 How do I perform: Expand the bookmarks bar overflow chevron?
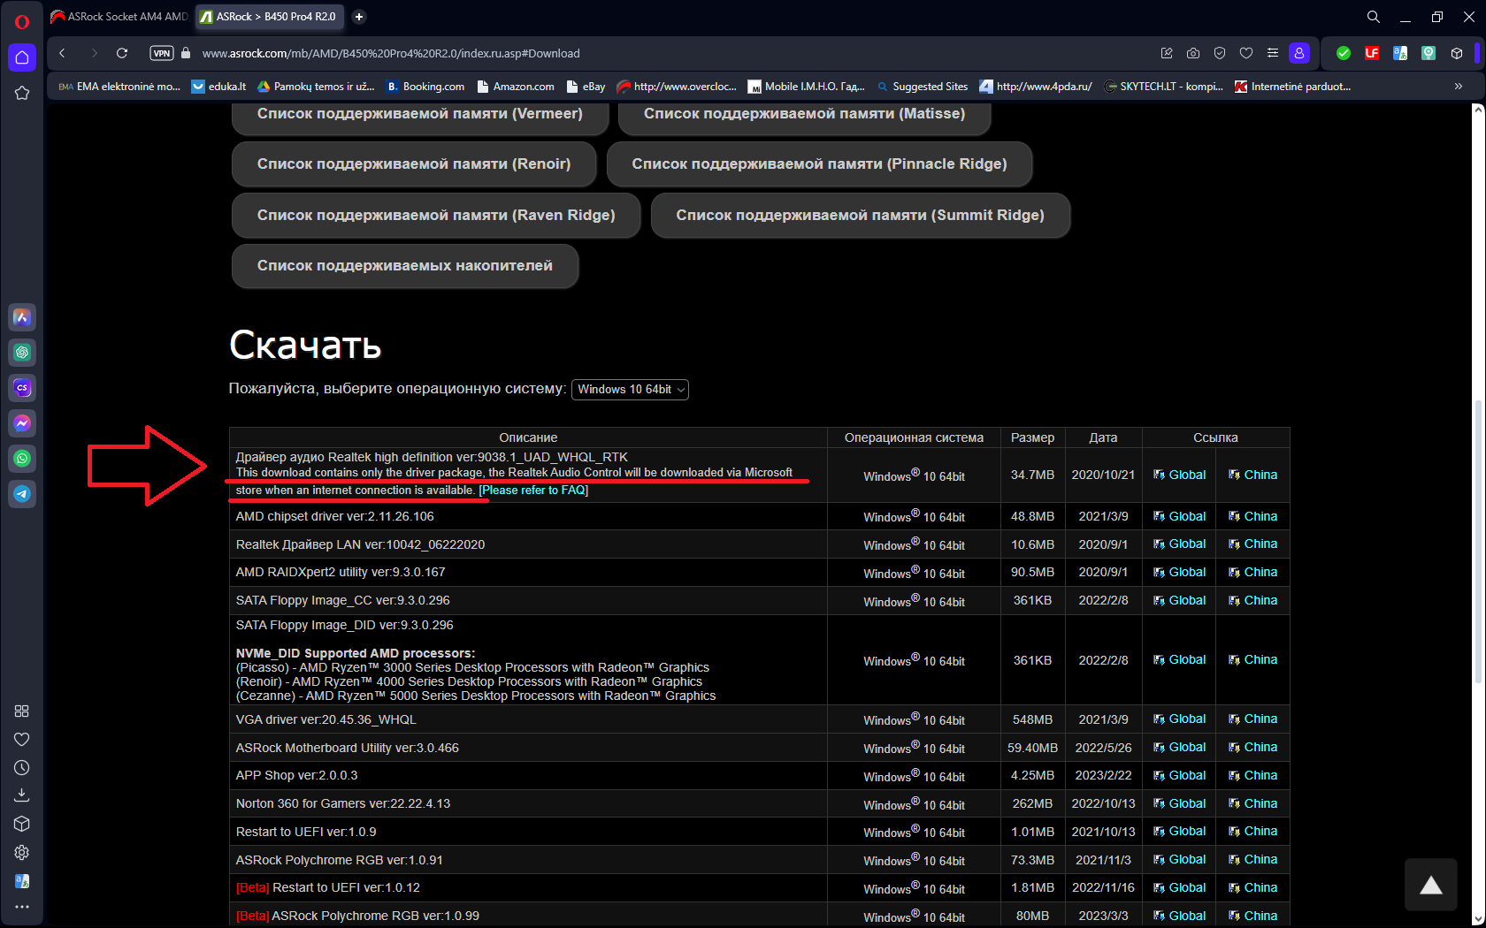(1459, 87)
